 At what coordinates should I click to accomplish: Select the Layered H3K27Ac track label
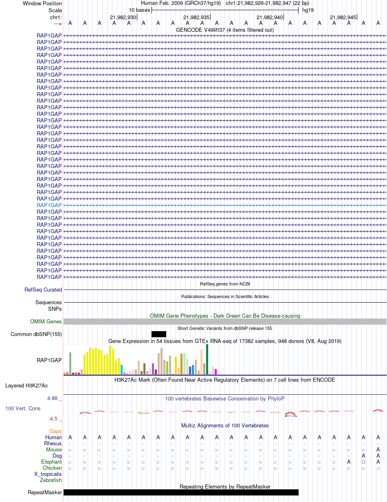point(26,385)
